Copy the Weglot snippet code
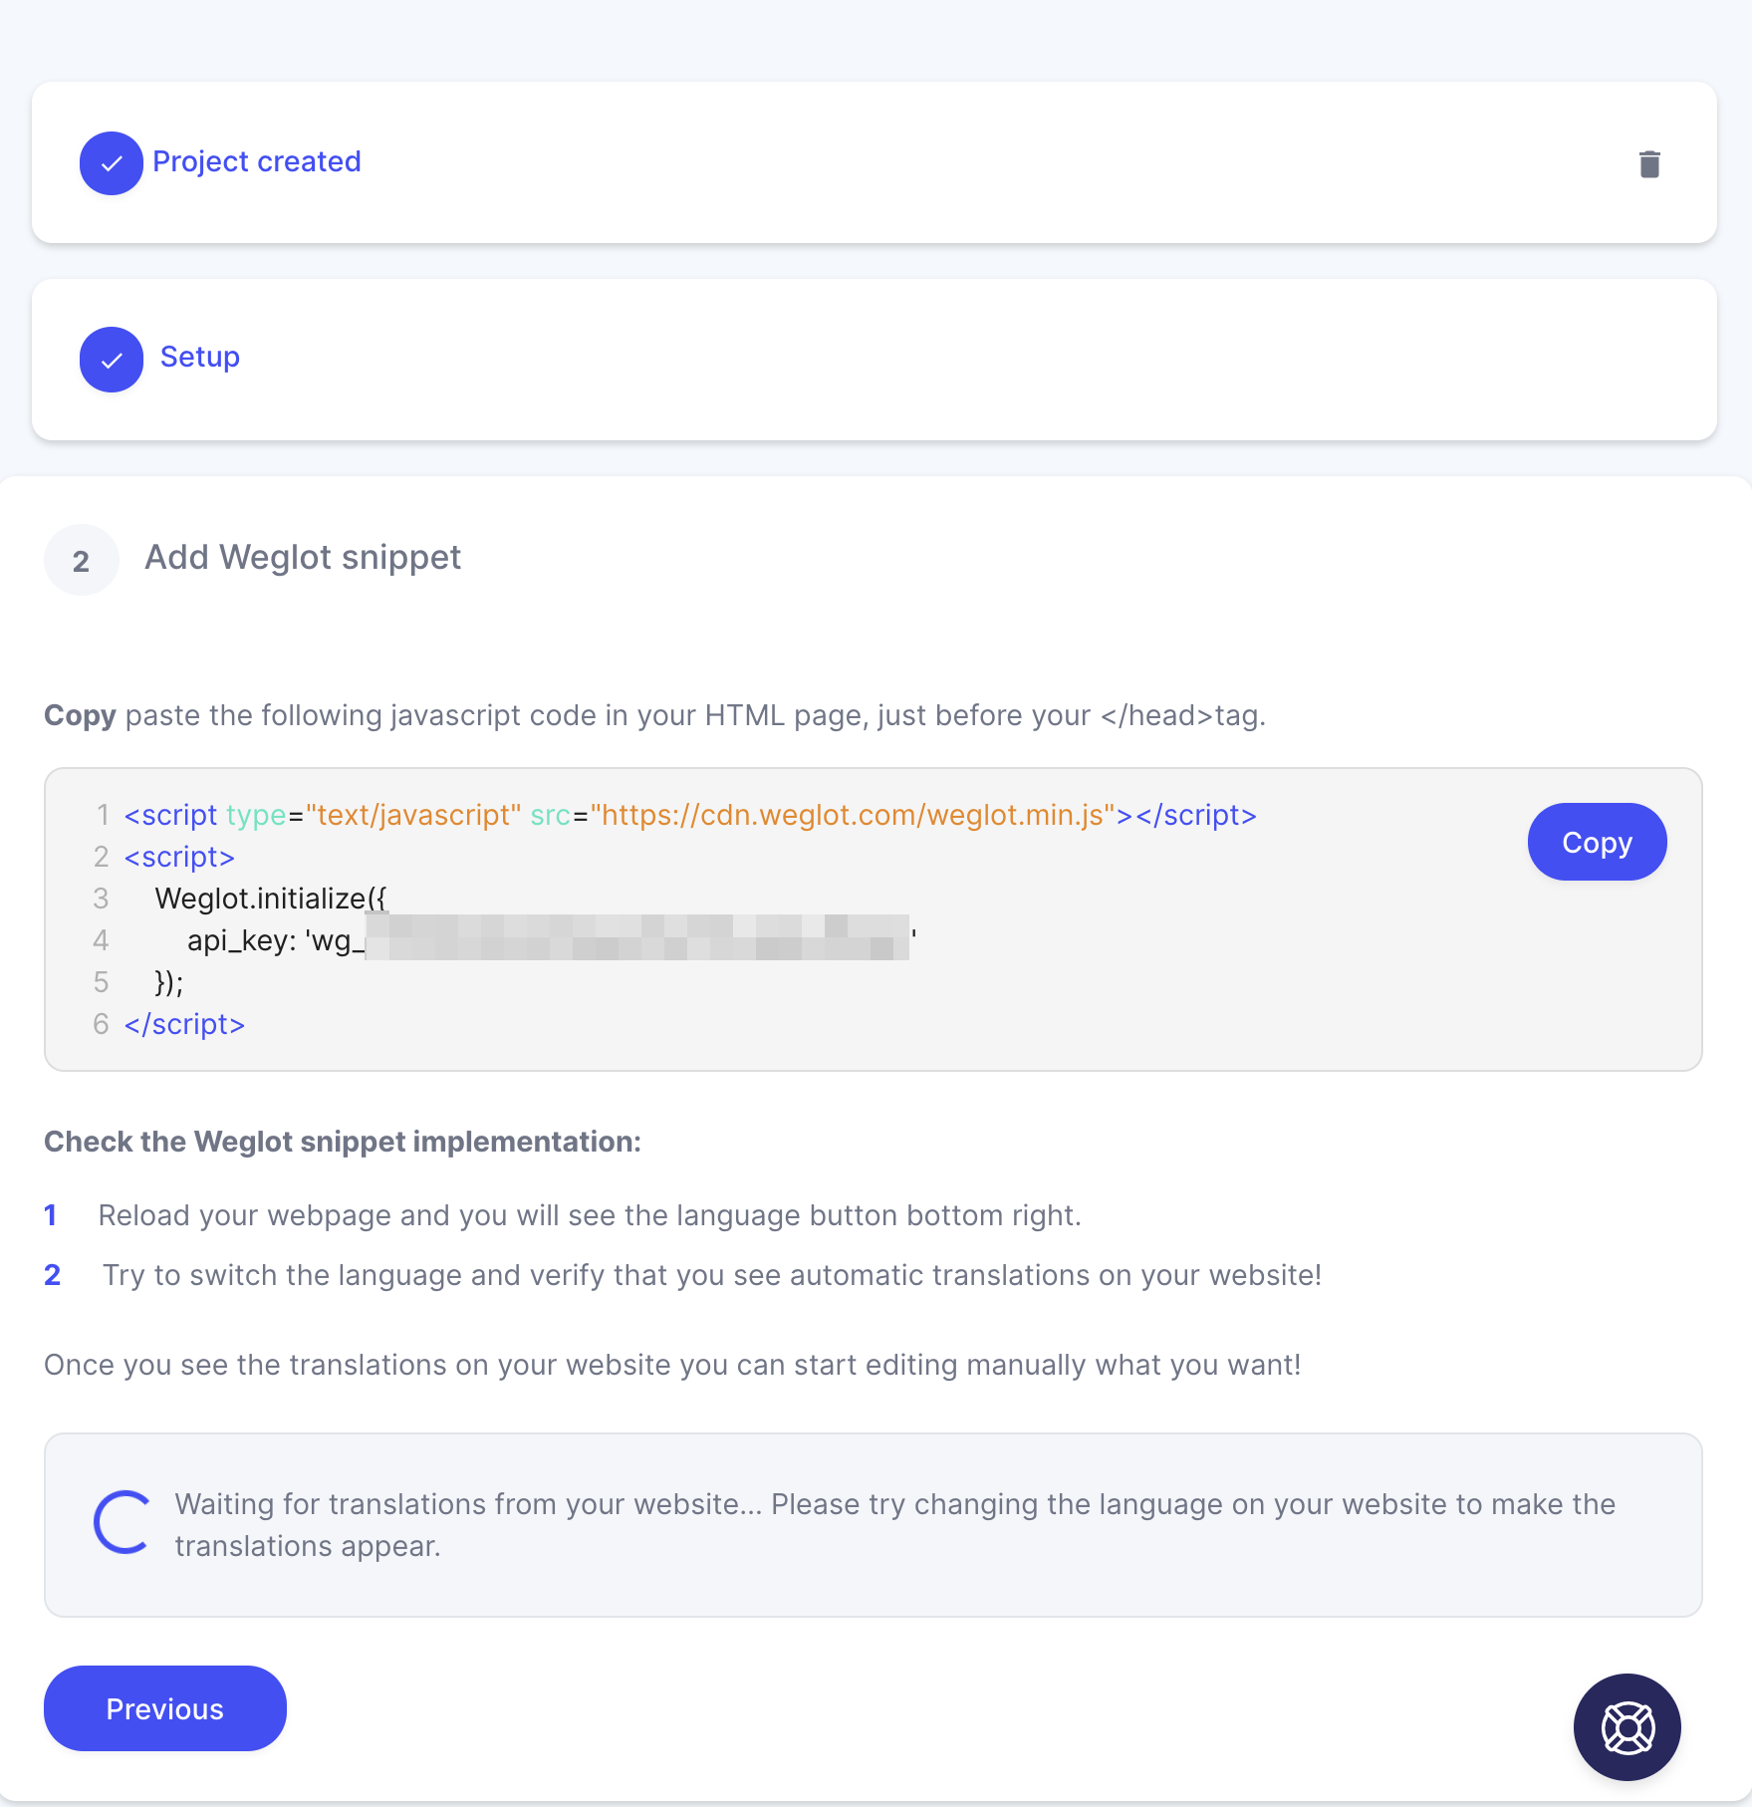 (1597, 842)
